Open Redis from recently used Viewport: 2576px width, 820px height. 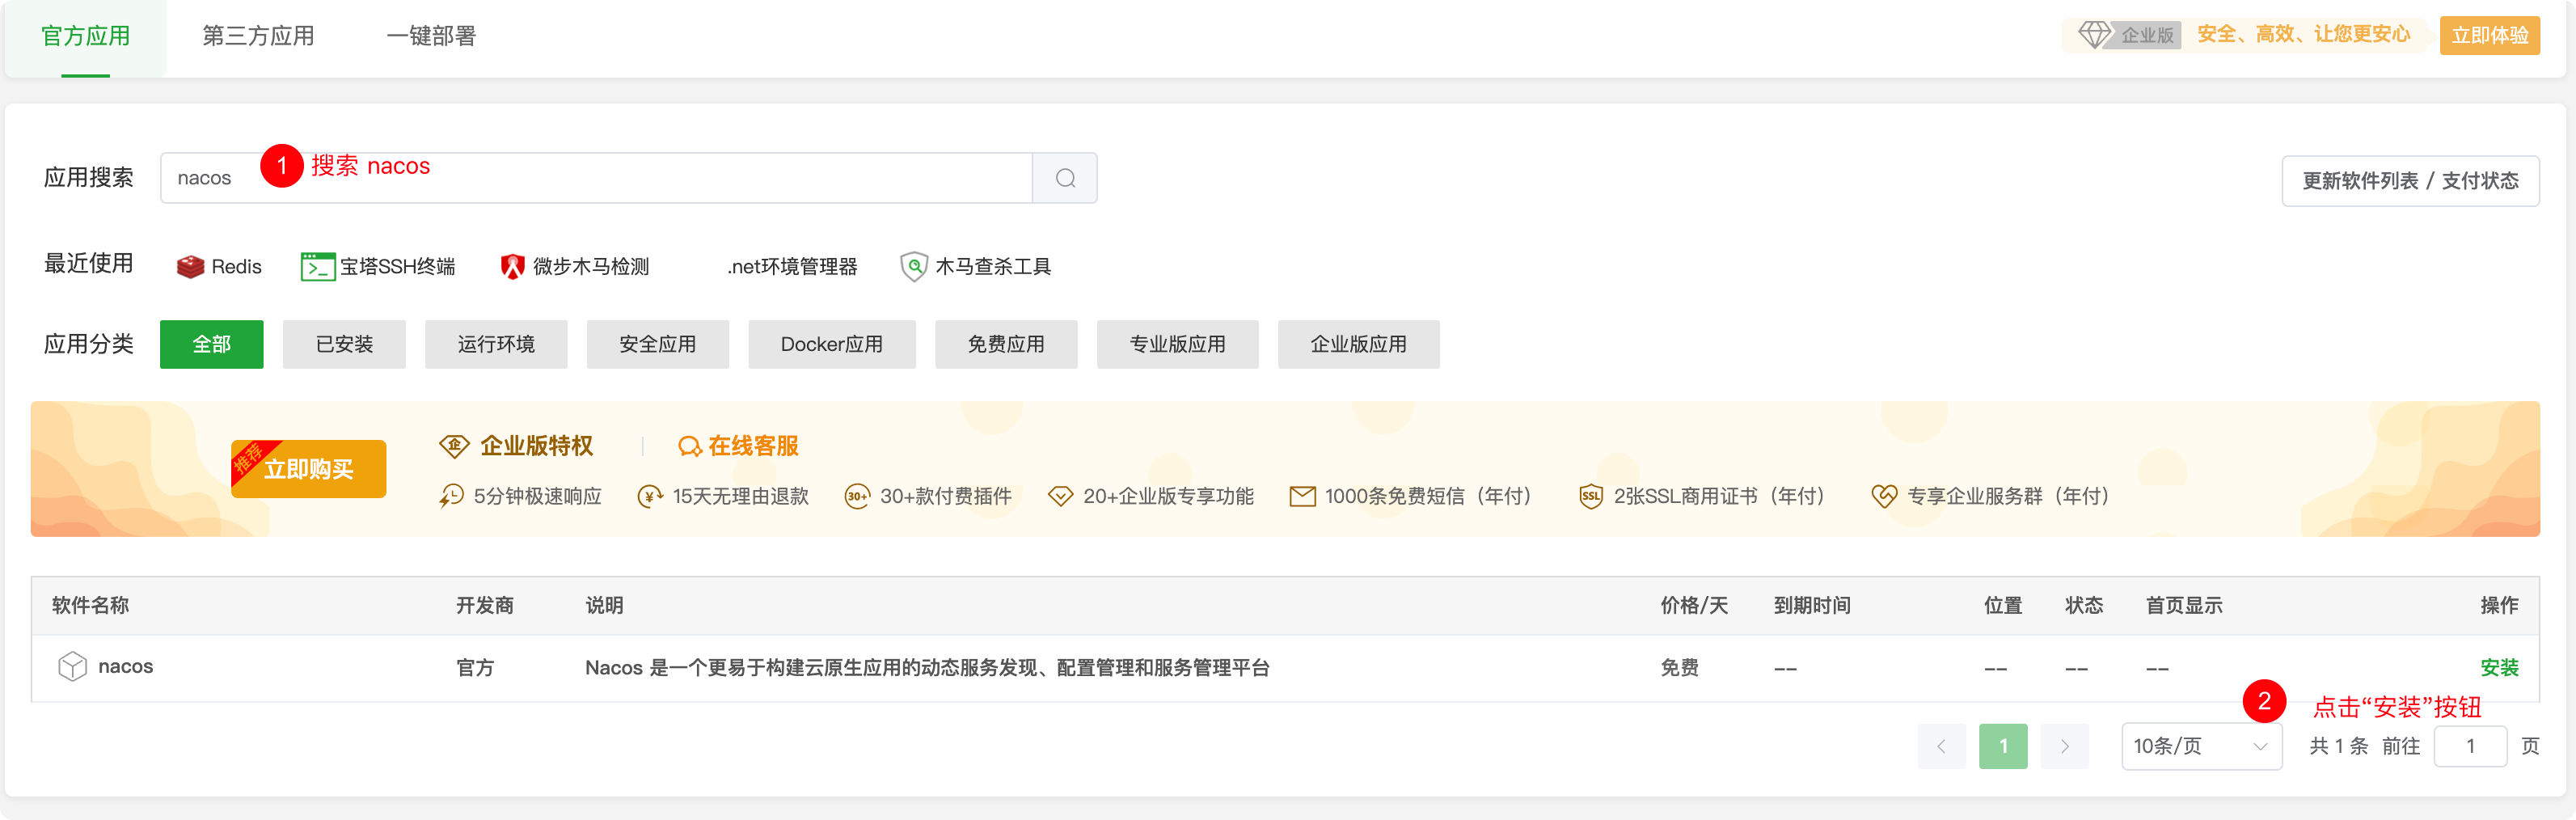coord(219,267)
